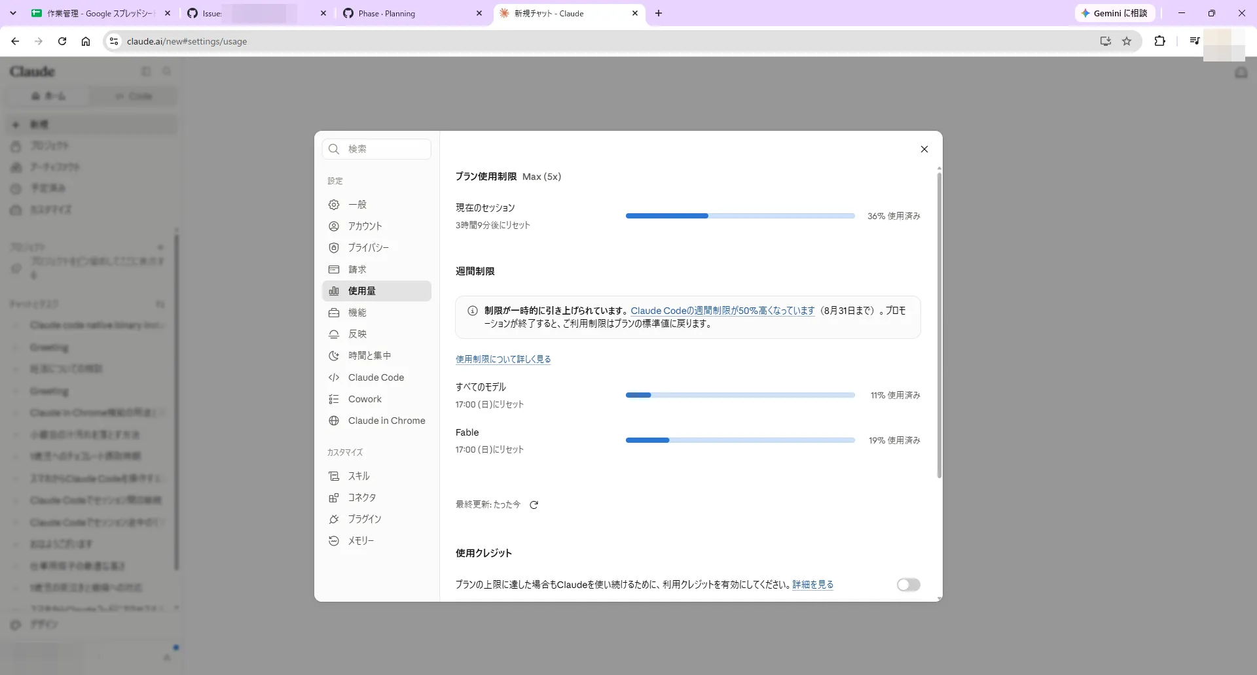Click the address bar URL
Screen dimensions: 1257x675
pyautogui.click(x=187, y=41)
